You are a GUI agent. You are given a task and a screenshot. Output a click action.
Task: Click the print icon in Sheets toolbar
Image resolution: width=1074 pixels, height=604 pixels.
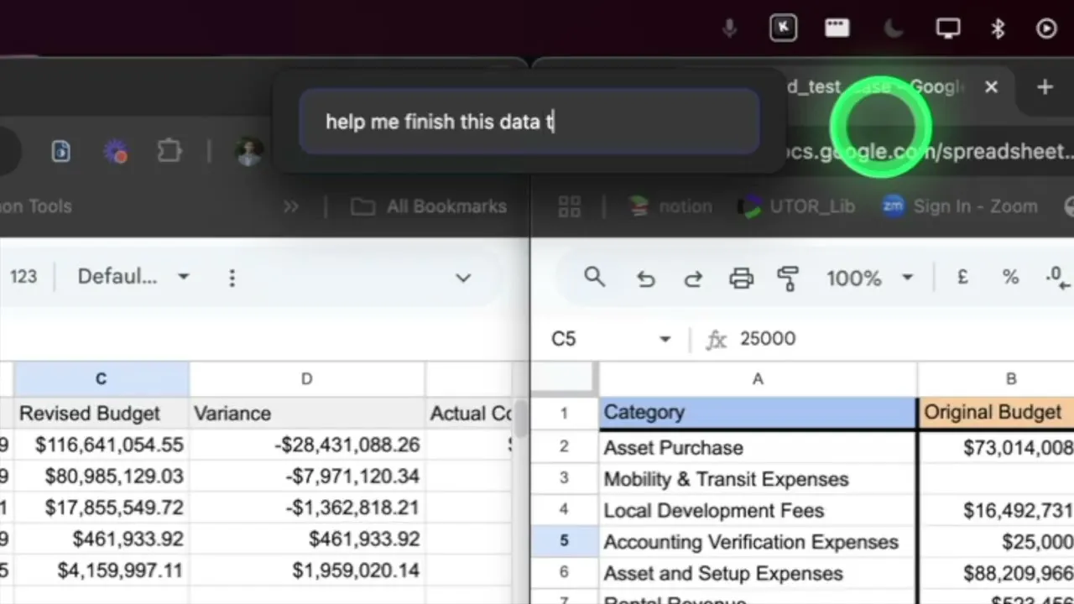[x=741, y=279]
